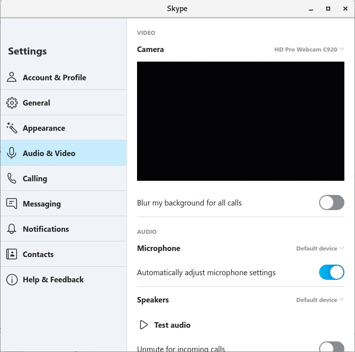
Task: Maximize the Skype window
Action: pyautogui.click(x=328, y=9)
